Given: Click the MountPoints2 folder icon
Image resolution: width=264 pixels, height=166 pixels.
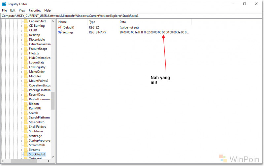Looking at the screenshot, I should pyautogui.click(x=26, y=81).
